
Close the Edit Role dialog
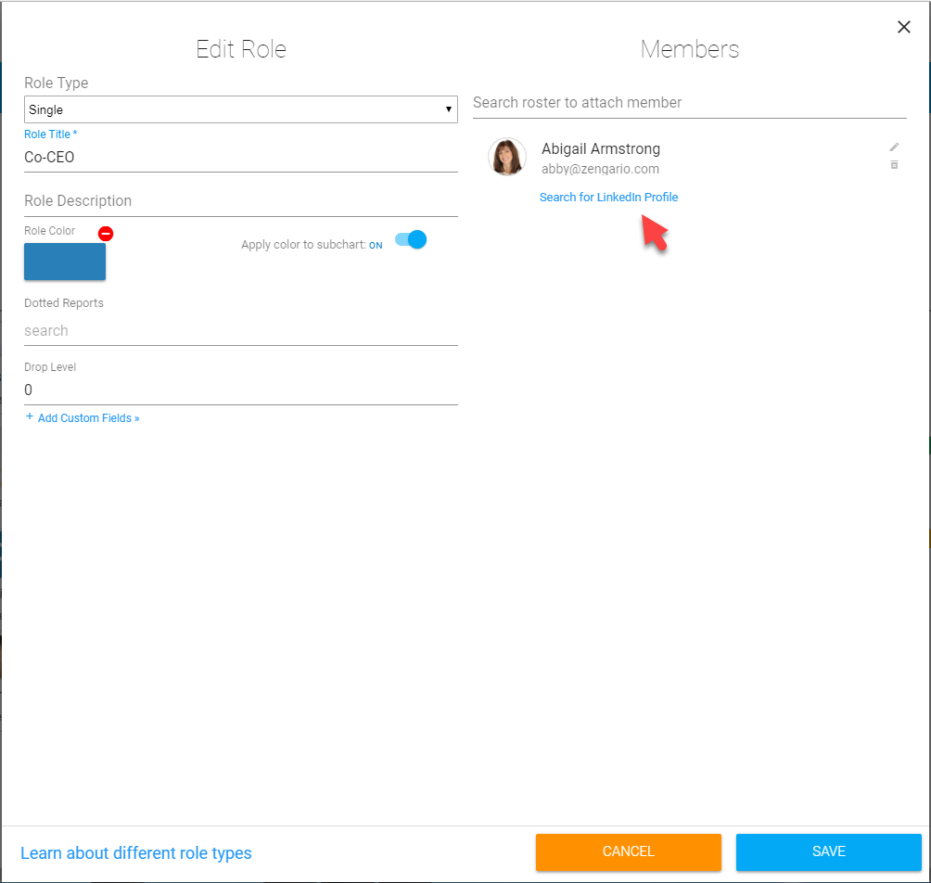click(x=904, y=27)
